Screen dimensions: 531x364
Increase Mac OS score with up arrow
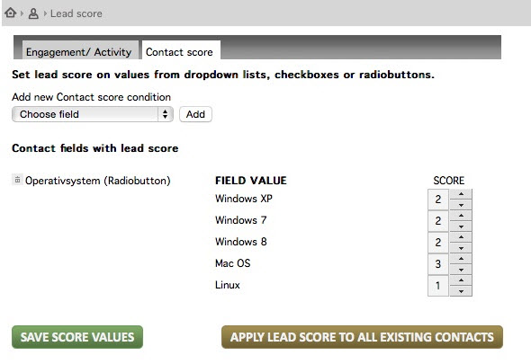(461, 259)
